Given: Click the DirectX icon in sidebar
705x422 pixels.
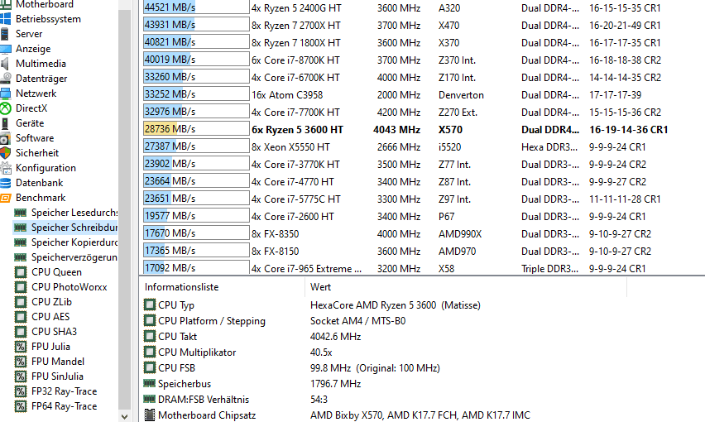Looking at the screenshot, I should click(6, 108).
